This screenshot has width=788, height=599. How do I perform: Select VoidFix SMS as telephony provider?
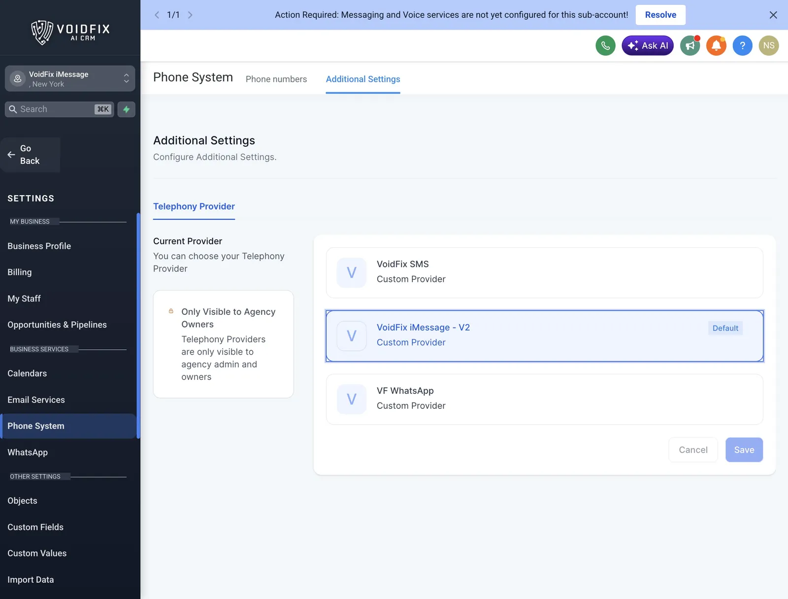click(545, 272)
